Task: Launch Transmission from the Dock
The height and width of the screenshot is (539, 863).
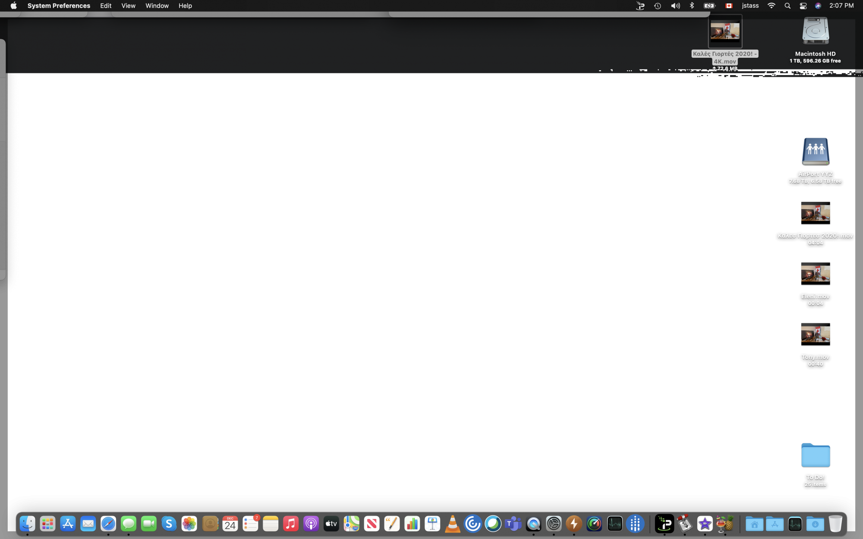Action: click(x=686, y=524)
